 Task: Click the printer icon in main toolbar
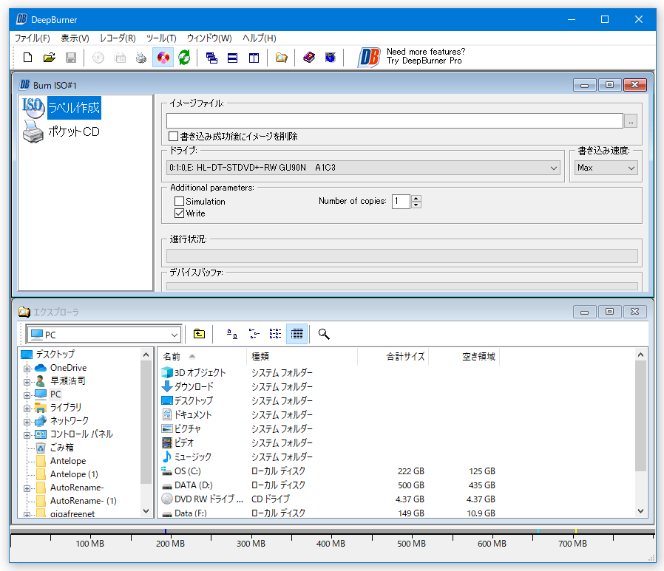pyautogui.click(x=141, y=58)
